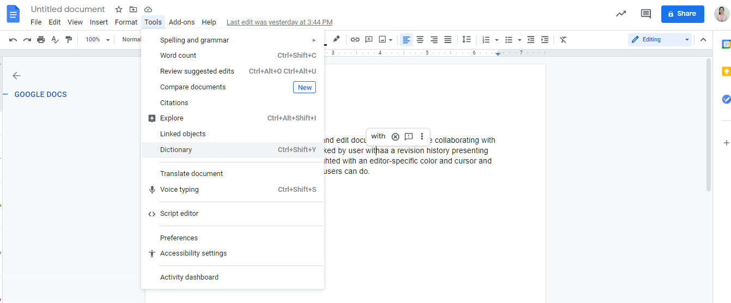Open more options in suggestion popup
The height and width of the screenshot is (303, 731).
tap(422, 136)
